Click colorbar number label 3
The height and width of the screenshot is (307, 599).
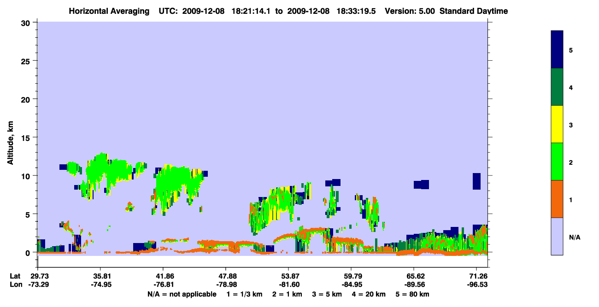pos(571,125)
